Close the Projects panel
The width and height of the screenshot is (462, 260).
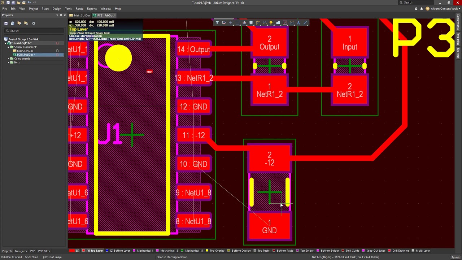[x=65, y=15]
